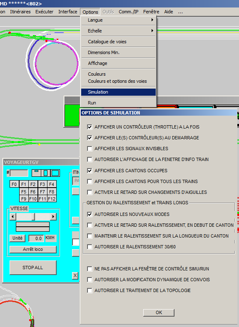The width and height of the screenshot is (239, 327).
Task: Open the Fenêtre menu
Action: pyautogui.click(x=151, y=12)
